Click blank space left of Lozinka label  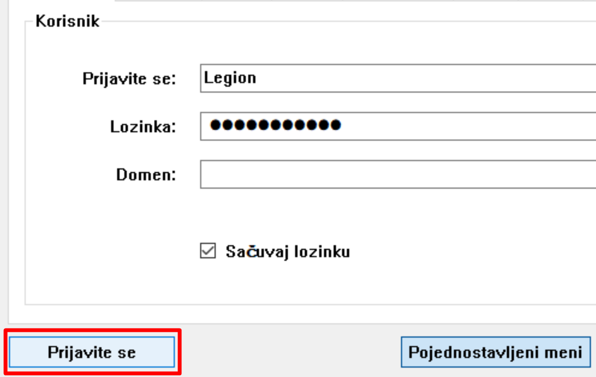click(x=63, y=127)
